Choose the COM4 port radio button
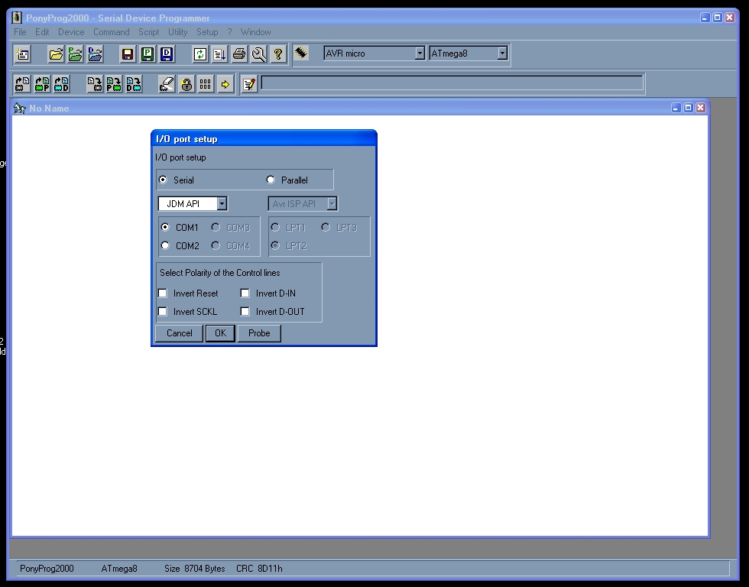Viewport: 749px width, 587px height. [x=216, y=245]
